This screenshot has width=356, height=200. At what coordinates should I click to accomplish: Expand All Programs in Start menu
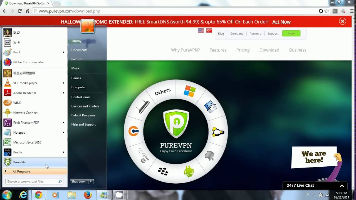(x=35, y=172)
